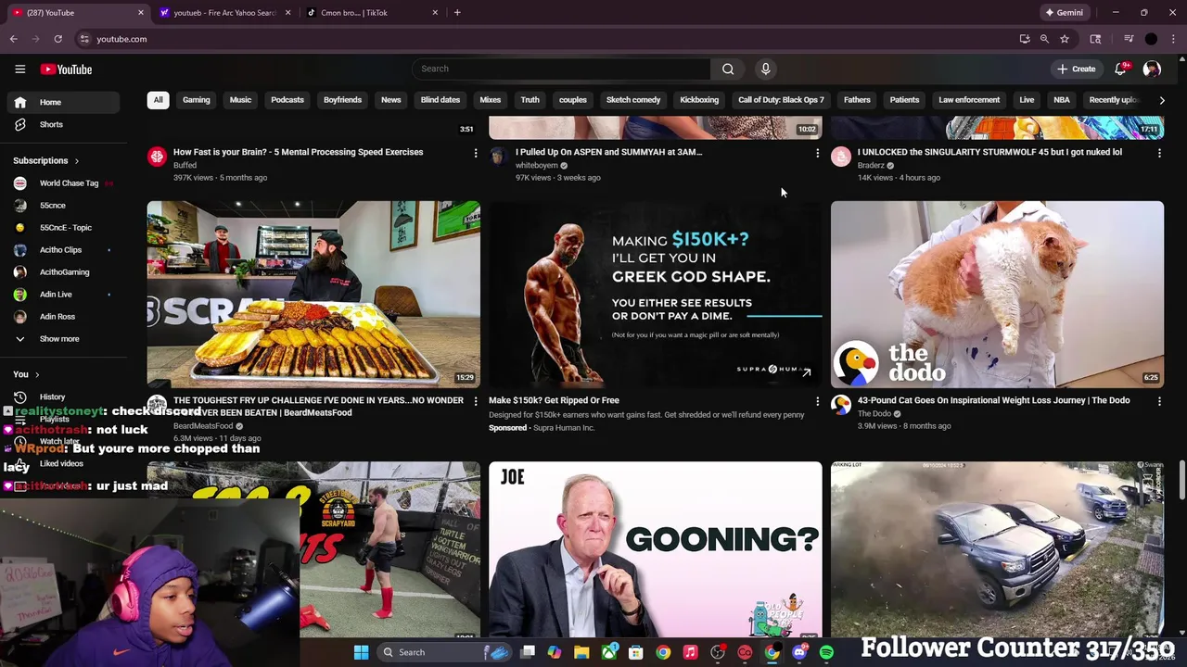Click the YouTube search input field

pos(561,69)
